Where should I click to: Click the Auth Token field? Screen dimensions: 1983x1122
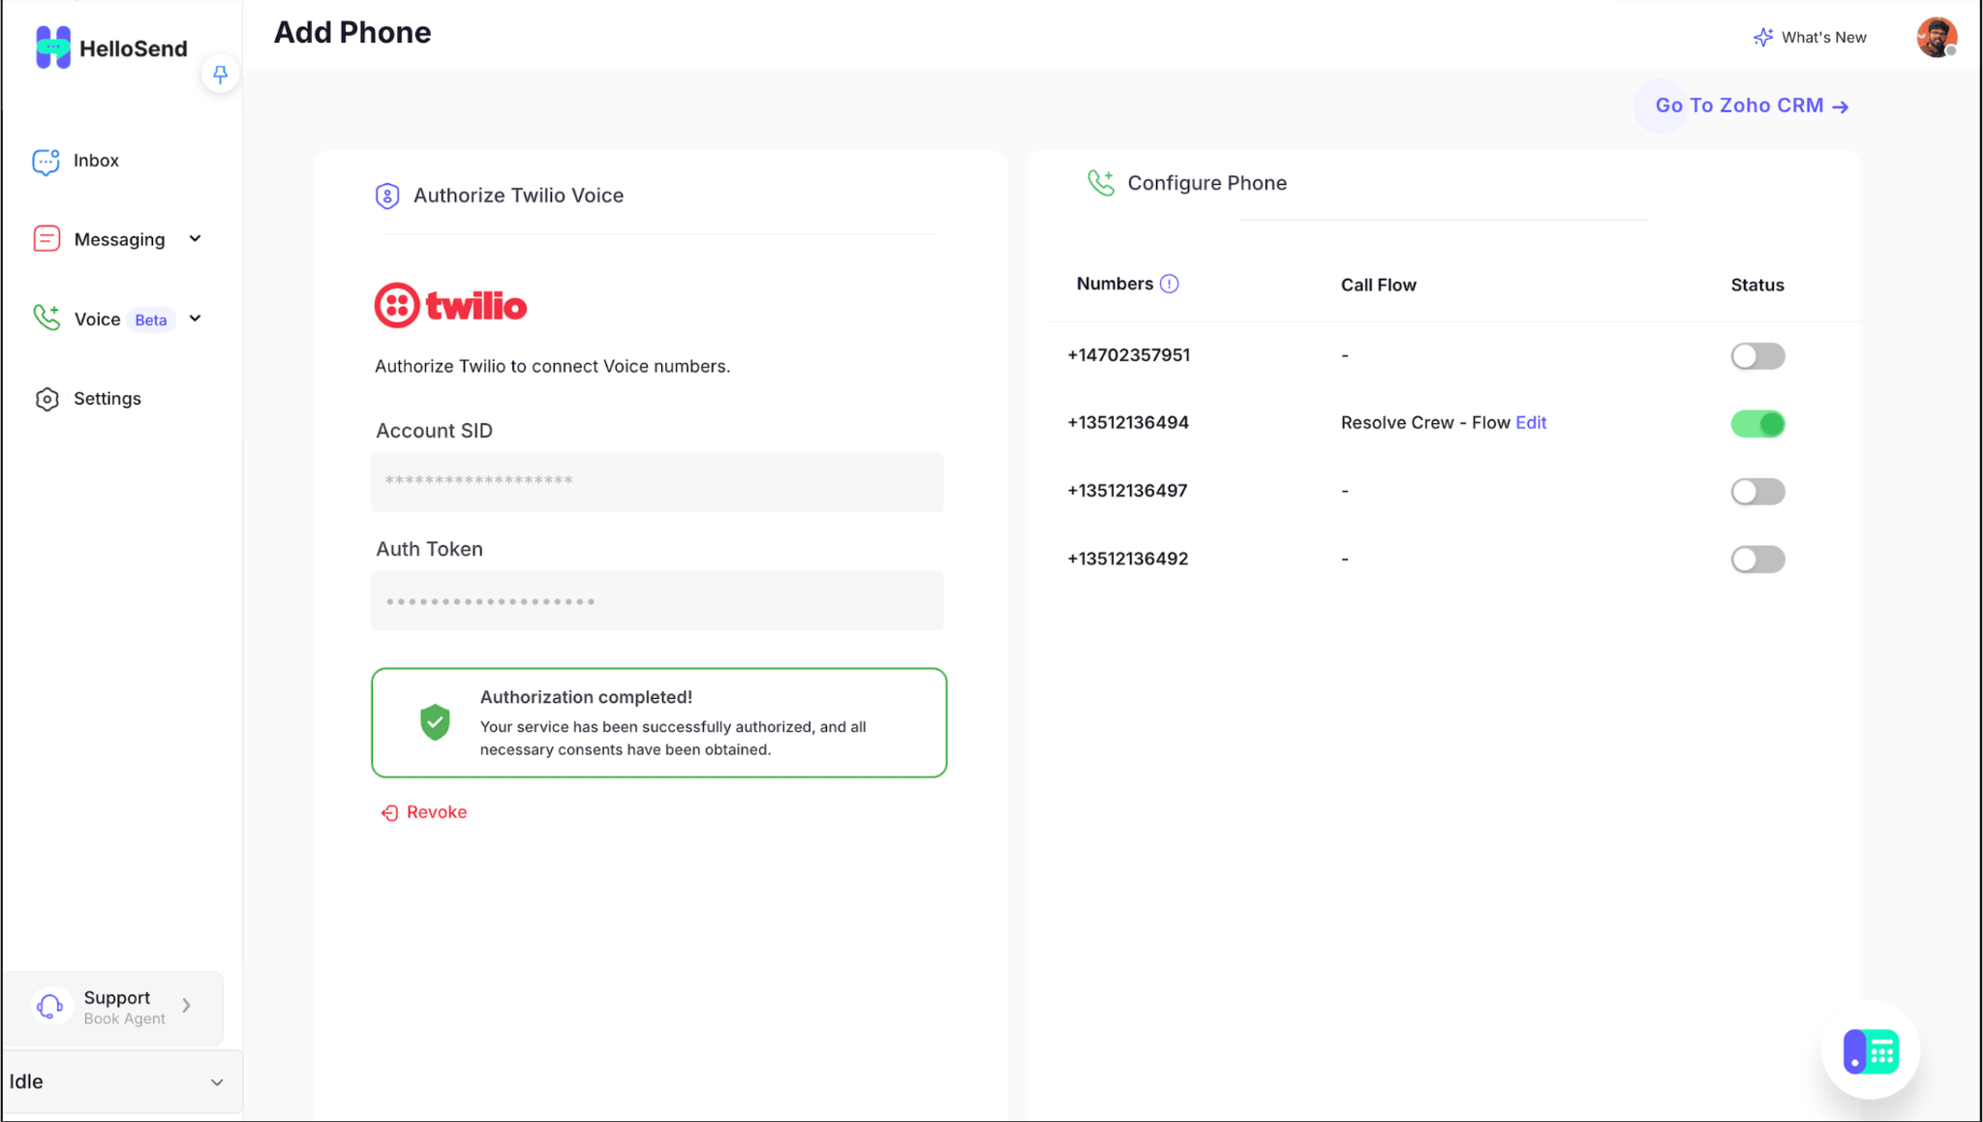tap(657, 600)
